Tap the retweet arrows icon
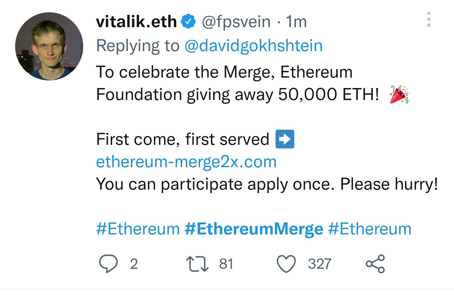 197,264
